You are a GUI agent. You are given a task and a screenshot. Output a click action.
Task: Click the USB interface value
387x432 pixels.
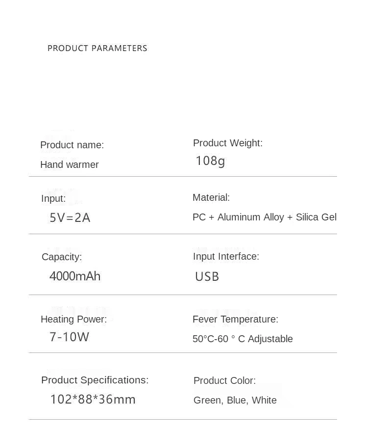(207, 276)
